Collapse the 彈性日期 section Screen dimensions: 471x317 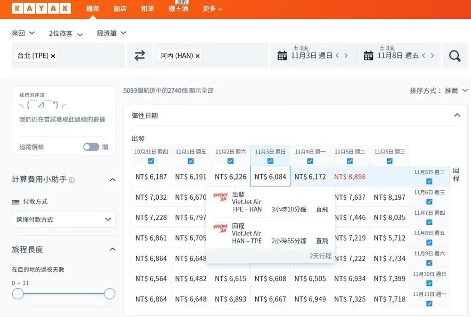457,115
